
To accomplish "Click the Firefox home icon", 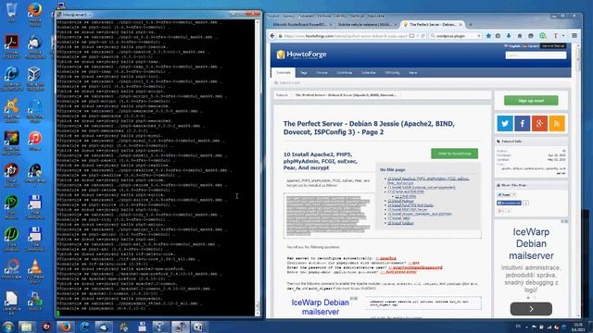I will pos(520,36).
